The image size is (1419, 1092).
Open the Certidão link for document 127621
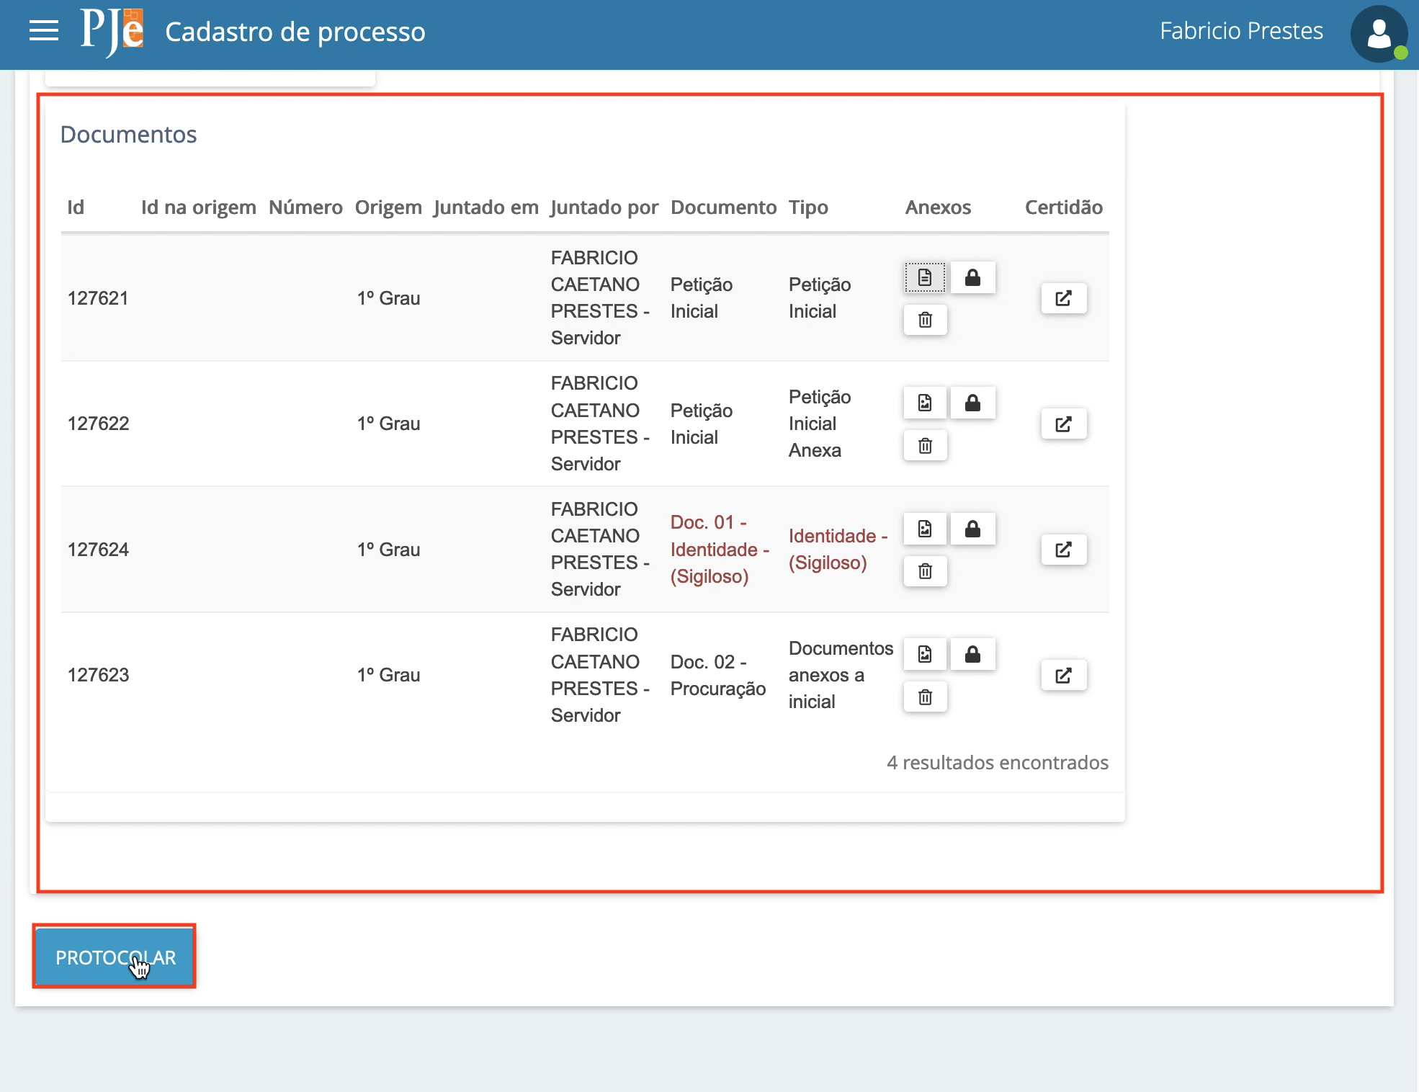click(1063, 298)
